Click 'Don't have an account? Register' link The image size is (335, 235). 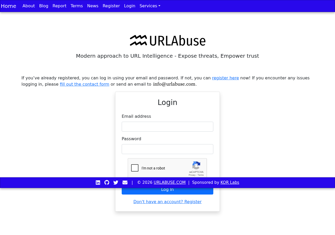[167, 202]
